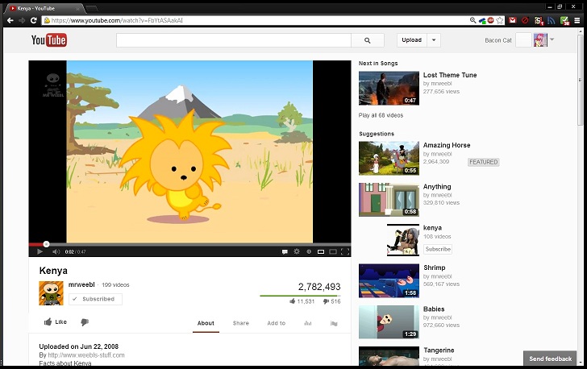Click the new tab button
The height and width of the screenshot is (369, 587).
[92, 8]
